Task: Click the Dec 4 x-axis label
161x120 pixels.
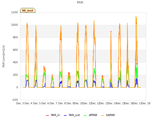Action: (x=28, y=103)
